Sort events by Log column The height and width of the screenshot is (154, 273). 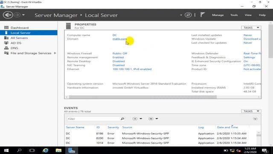(201, 127)
